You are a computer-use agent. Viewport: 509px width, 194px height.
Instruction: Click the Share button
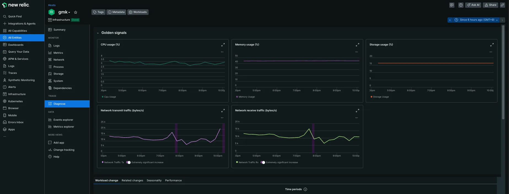pos(490,5)
